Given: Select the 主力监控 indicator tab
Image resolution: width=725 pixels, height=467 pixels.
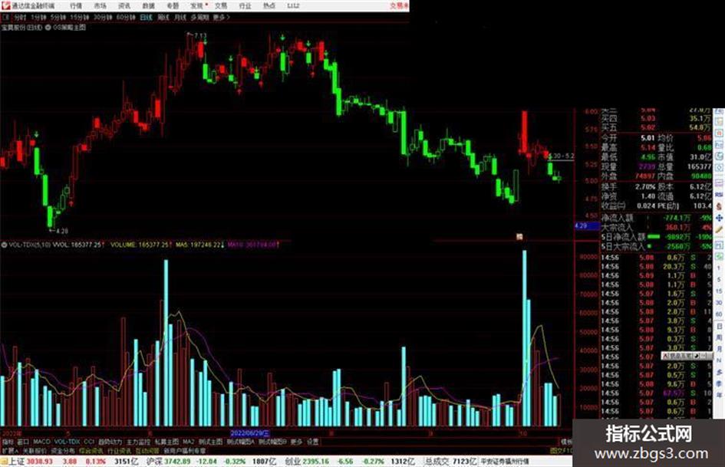Looking at the screenshot, I should (138, 442).
